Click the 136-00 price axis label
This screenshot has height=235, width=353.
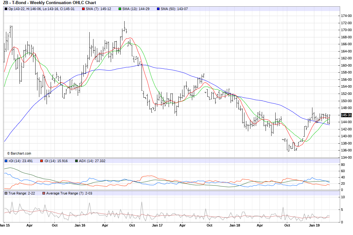tap(346, 150)
